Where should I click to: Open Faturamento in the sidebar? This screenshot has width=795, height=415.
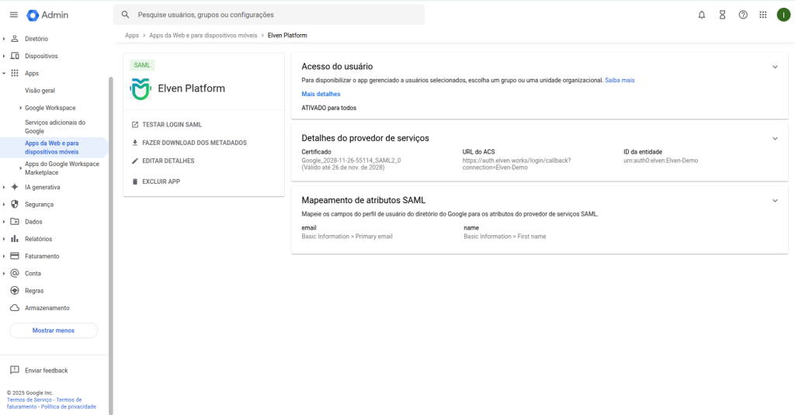pyautogui.click(x=42, y=256)
